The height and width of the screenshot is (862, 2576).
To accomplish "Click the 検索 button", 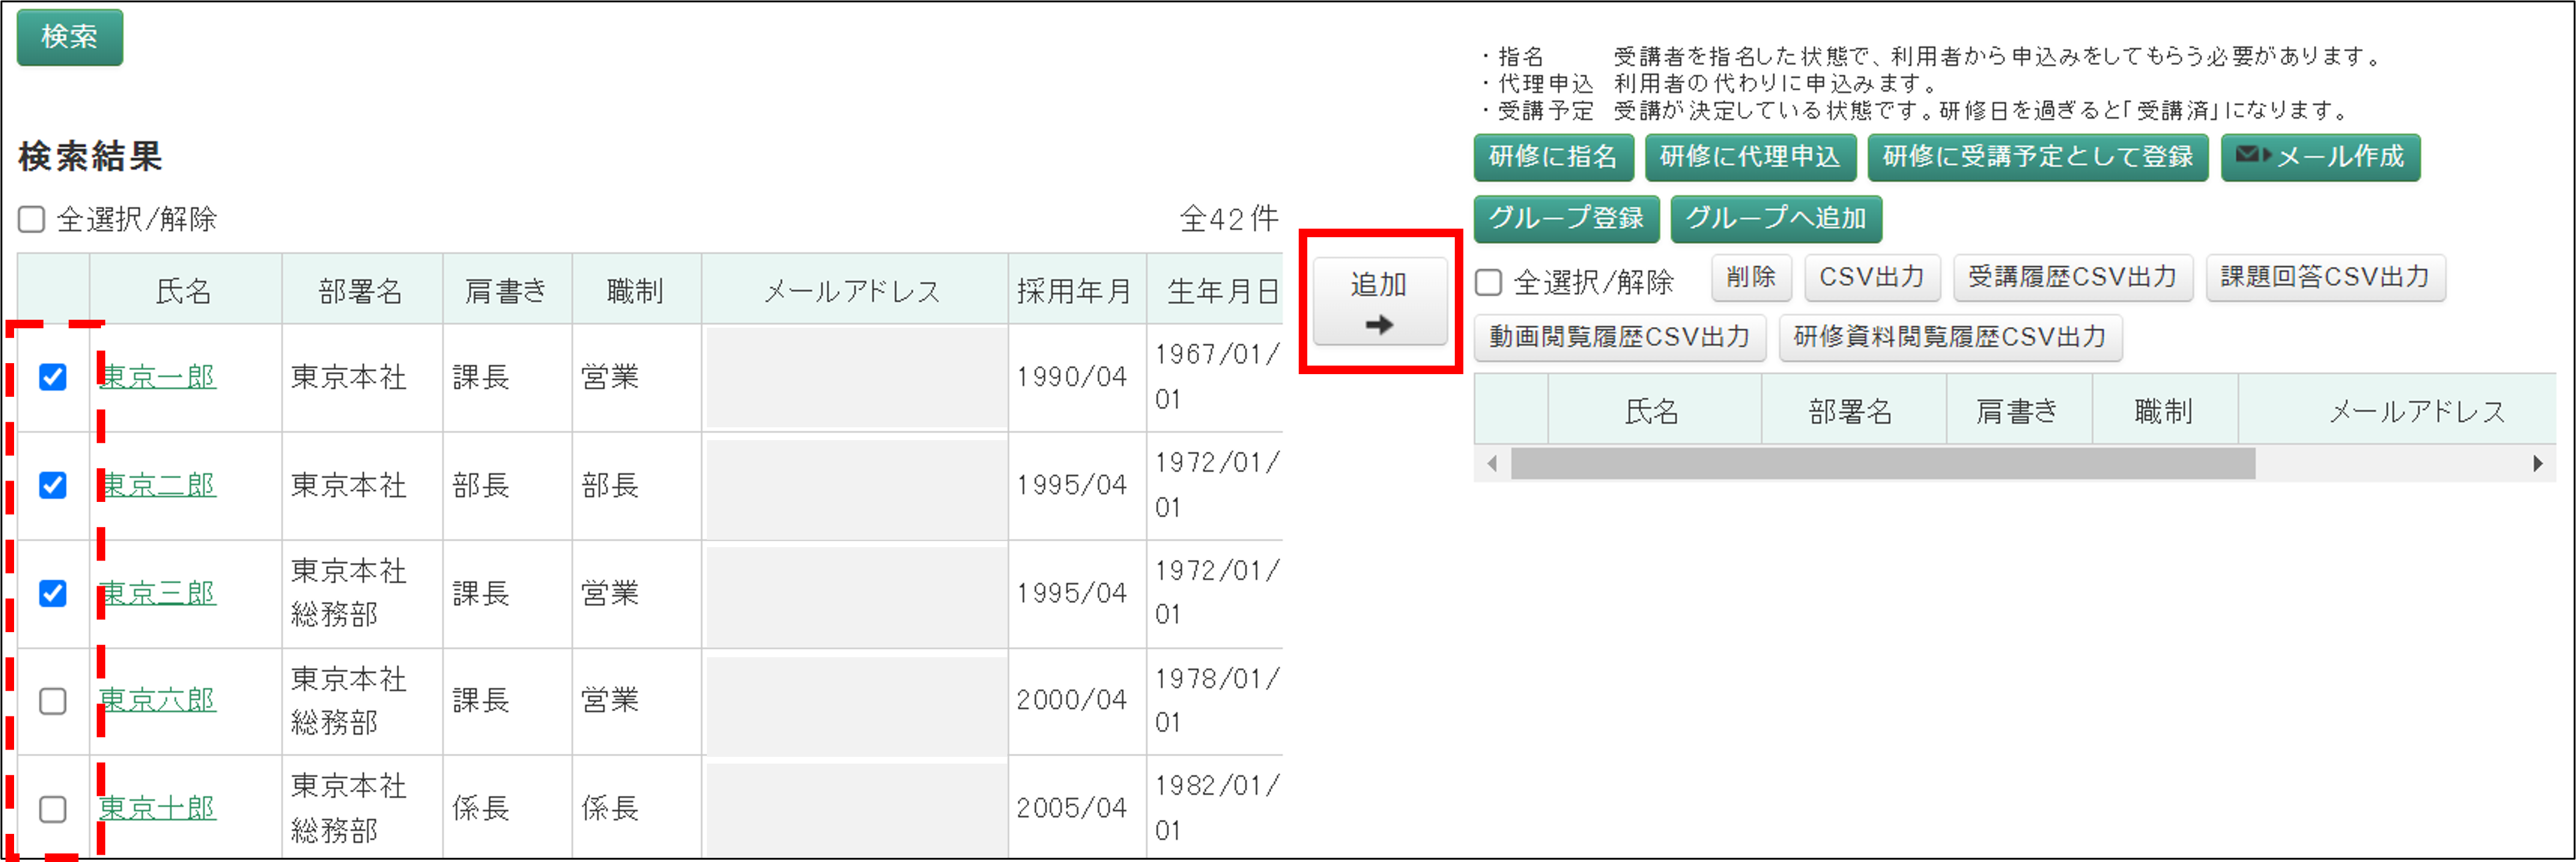I will click(69, 37).
